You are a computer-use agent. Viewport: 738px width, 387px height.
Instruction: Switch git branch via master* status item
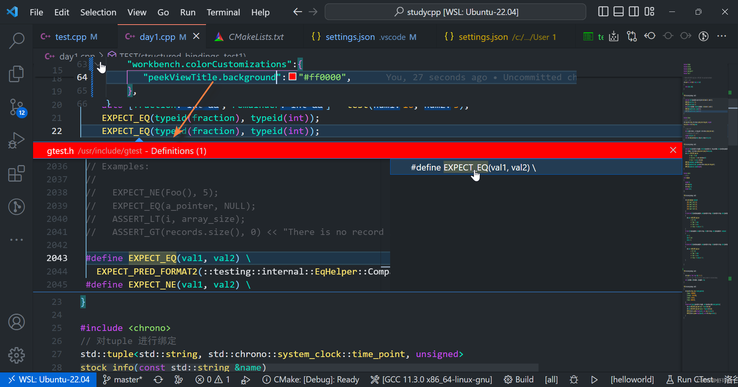click(123, 380)
